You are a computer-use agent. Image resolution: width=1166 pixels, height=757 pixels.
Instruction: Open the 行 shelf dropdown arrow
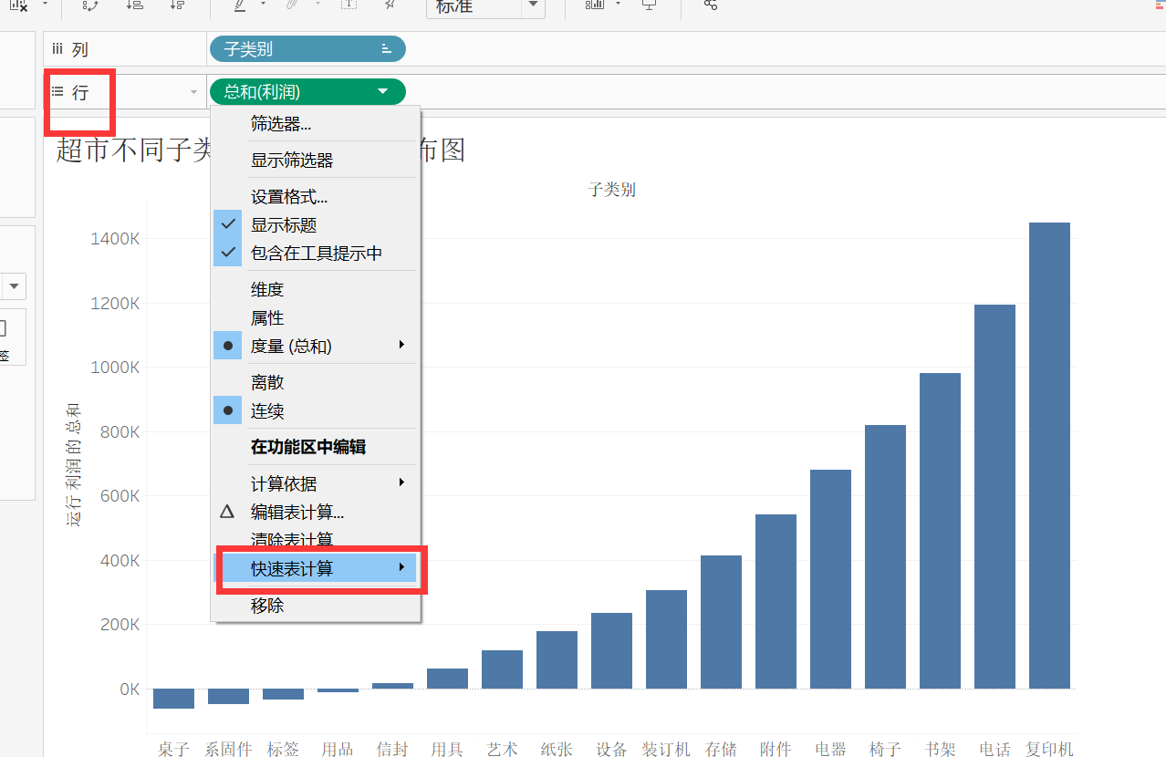coord(193,92)
